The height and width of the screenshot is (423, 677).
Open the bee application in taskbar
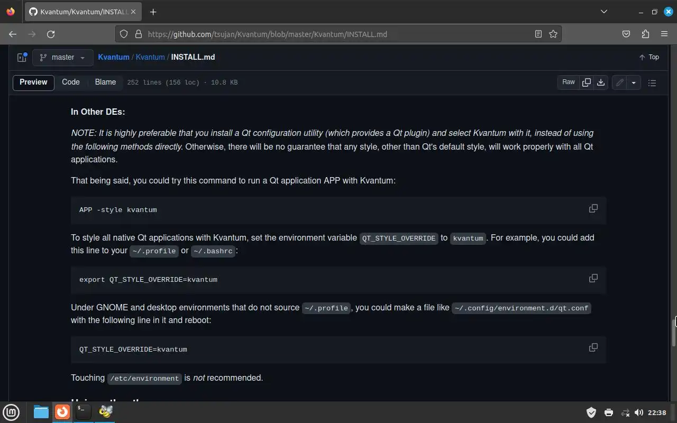106,412
